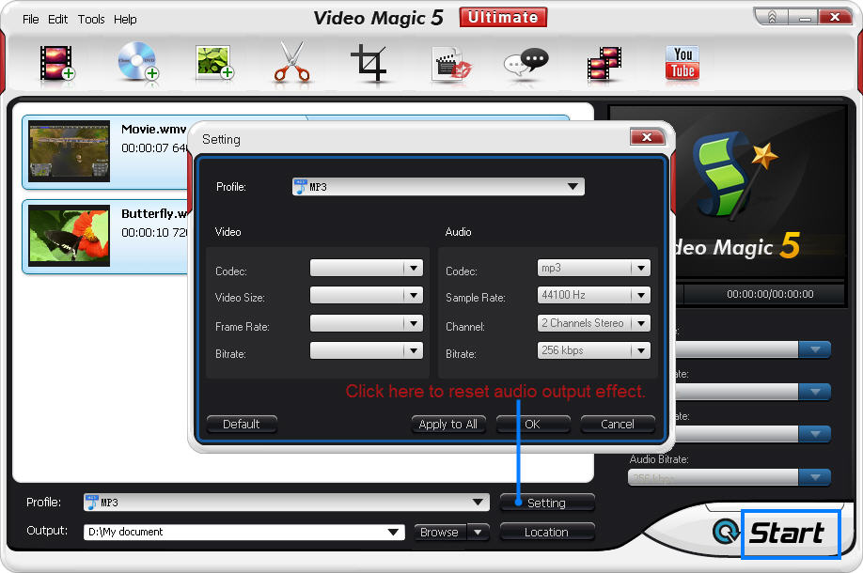This screenshot has width=863, height=573.
Task: Click the Add DVD disc icon
Action: [x=137, y=62]
